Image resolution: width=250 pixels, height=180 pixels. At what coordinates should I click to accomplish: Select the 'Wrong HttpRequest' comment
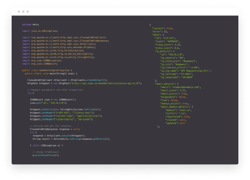(46, 152)
